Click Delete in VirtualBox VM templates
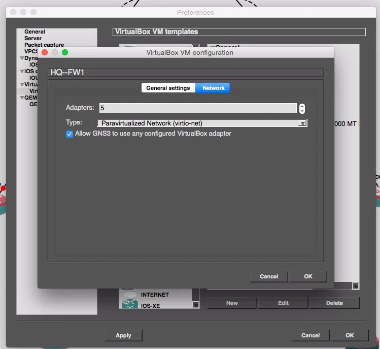 tap(334, 303)
